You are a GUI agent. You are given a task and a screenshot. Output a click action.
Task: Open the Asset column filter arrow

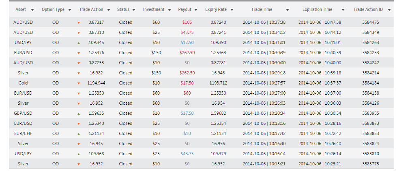point(32,10)
